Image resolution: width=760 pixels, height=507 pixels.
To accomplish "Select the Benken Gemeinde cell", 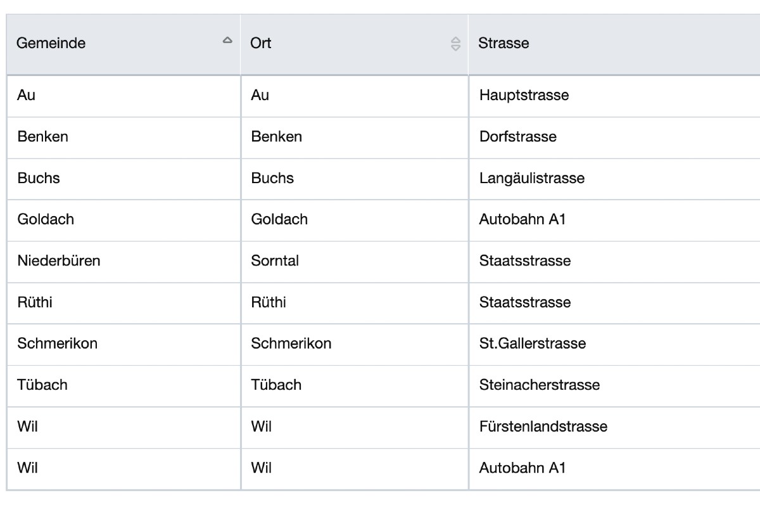I will coord(42,137).
